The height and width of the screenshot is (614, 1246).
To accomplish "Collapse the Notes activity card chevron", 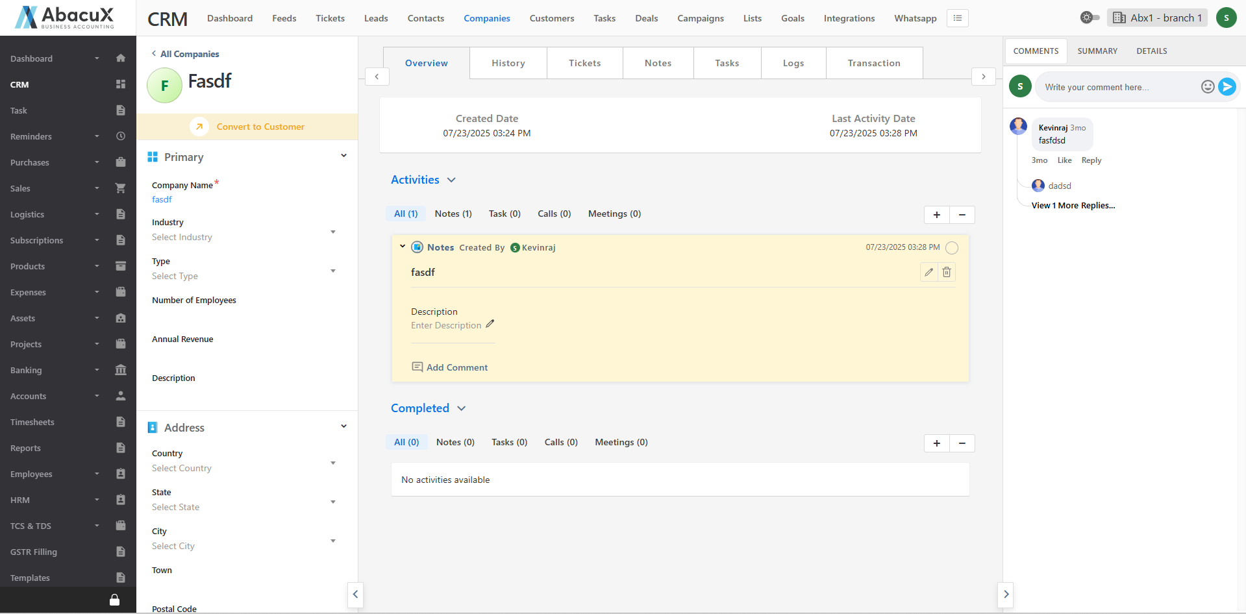I will click(403, 247).
